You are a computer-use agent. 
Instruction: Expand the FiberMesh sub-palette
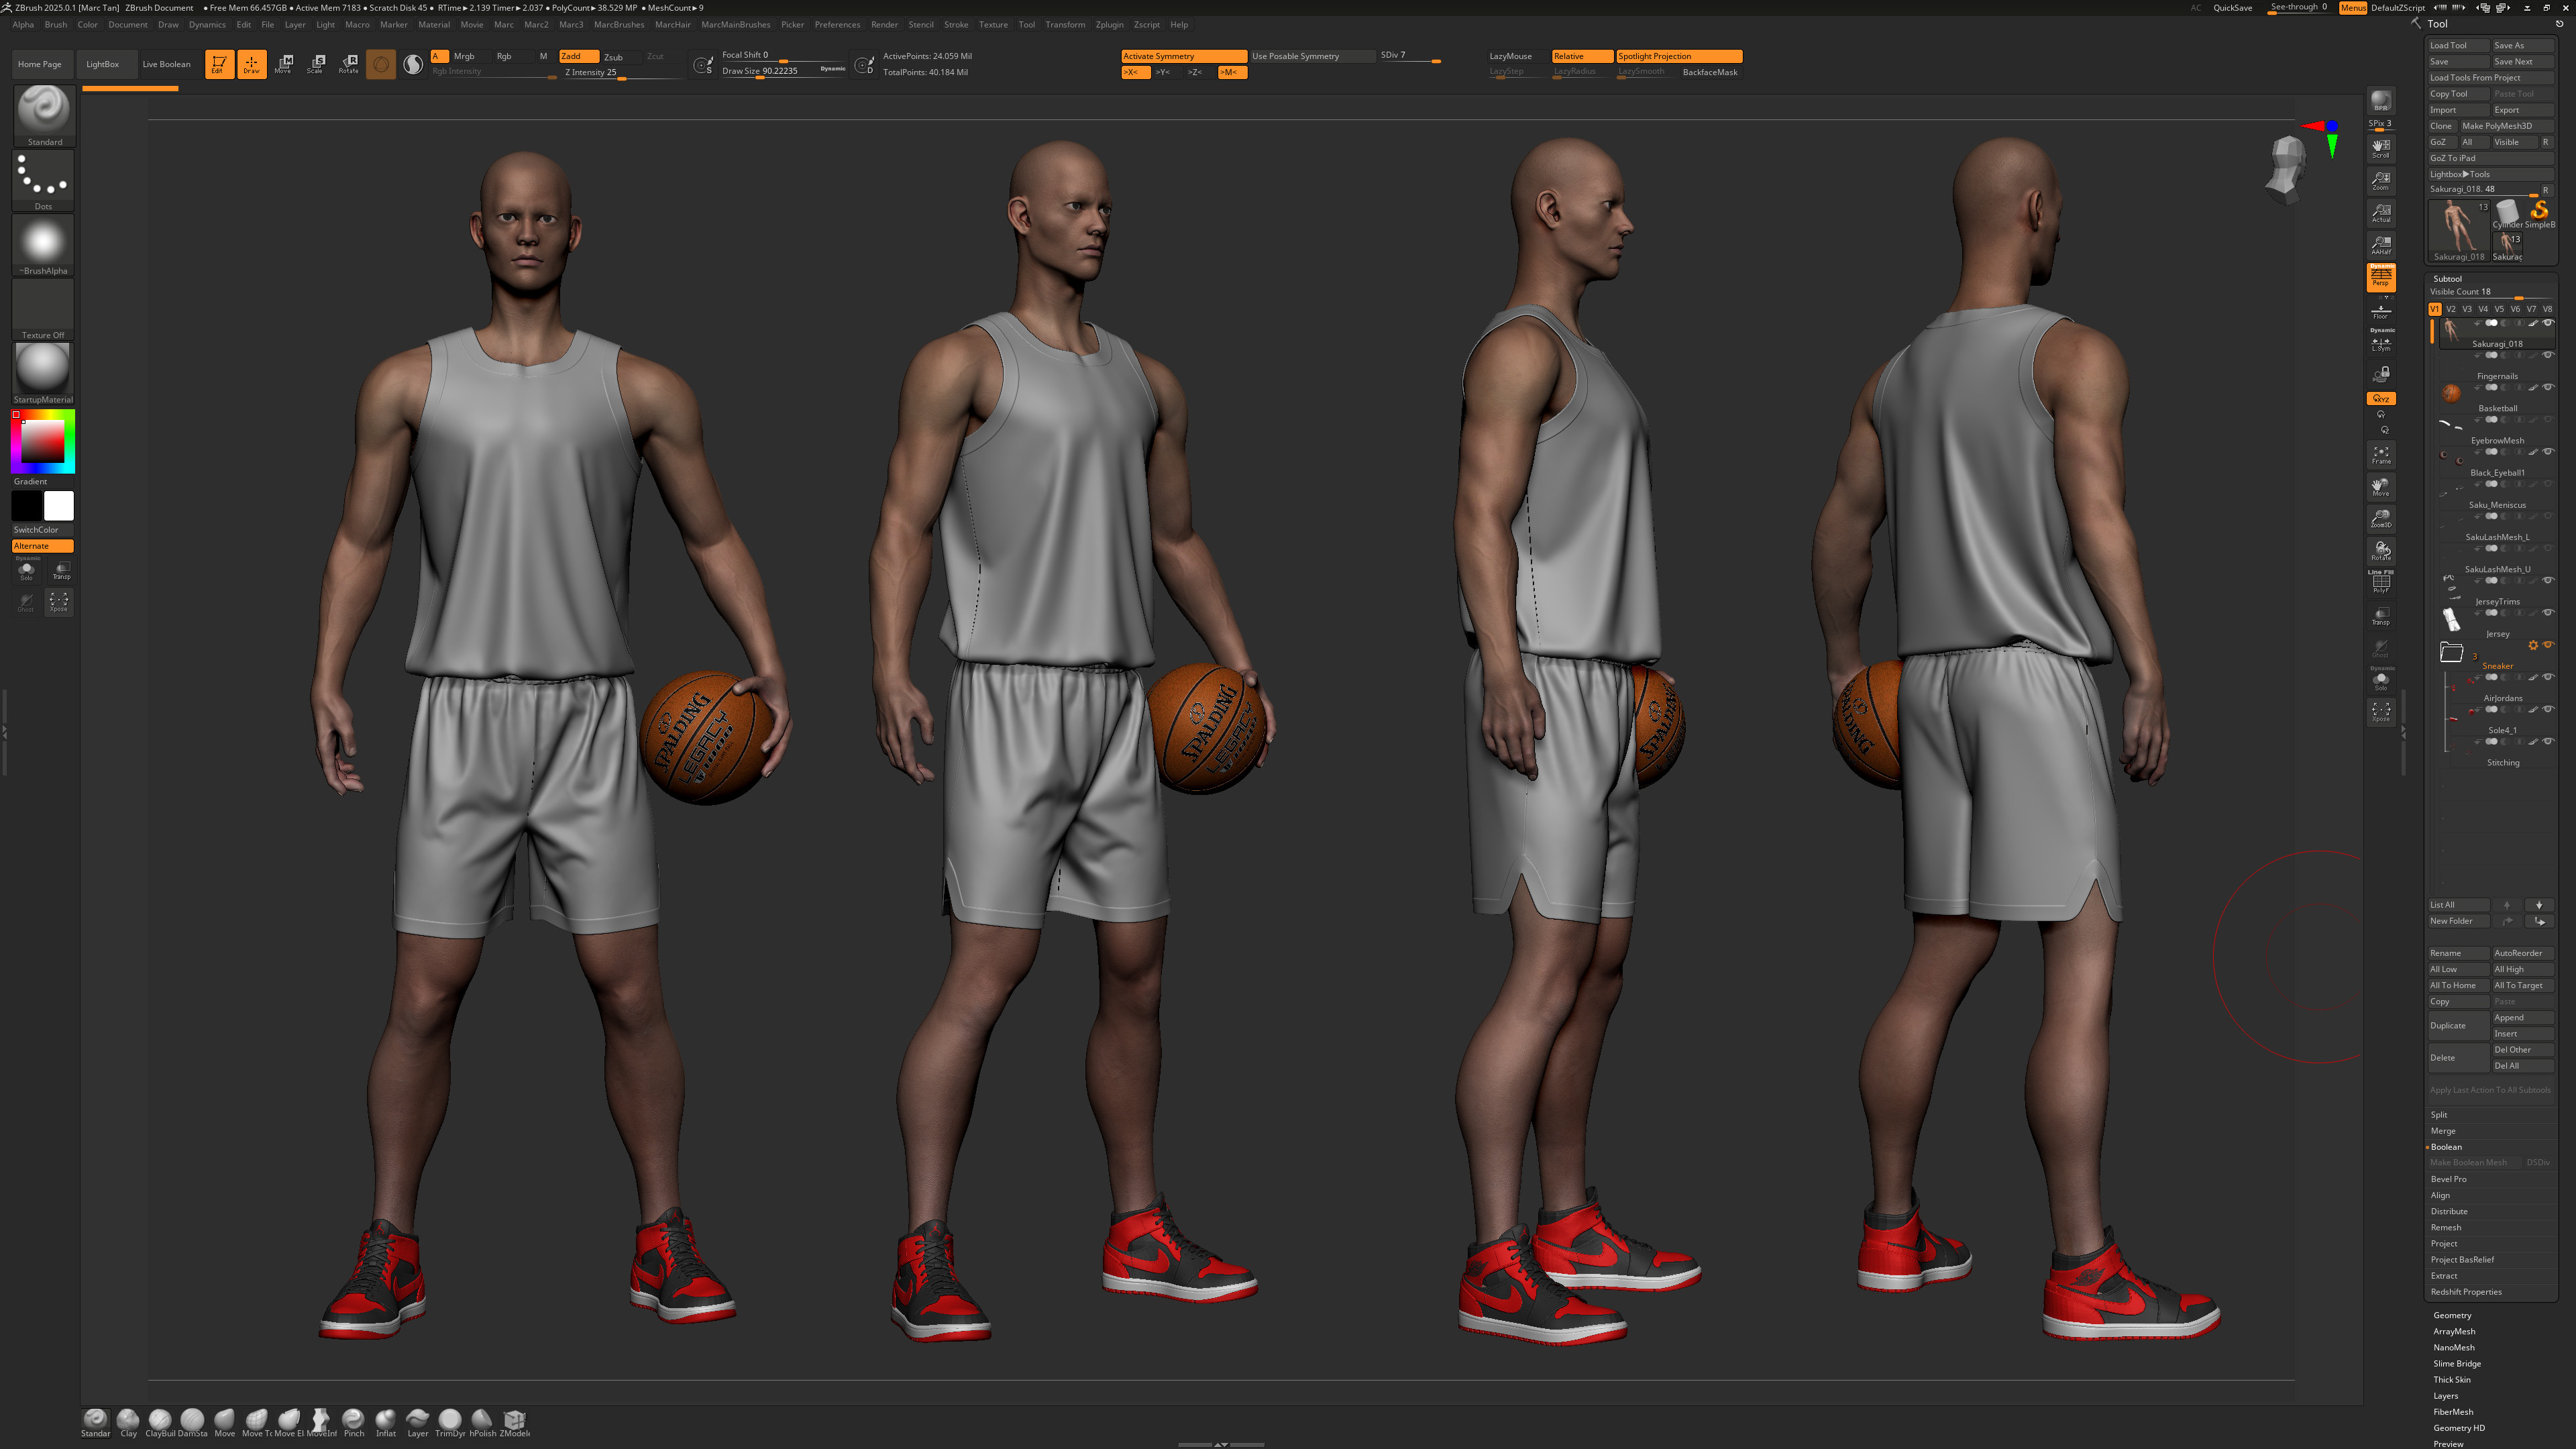2453,1412
